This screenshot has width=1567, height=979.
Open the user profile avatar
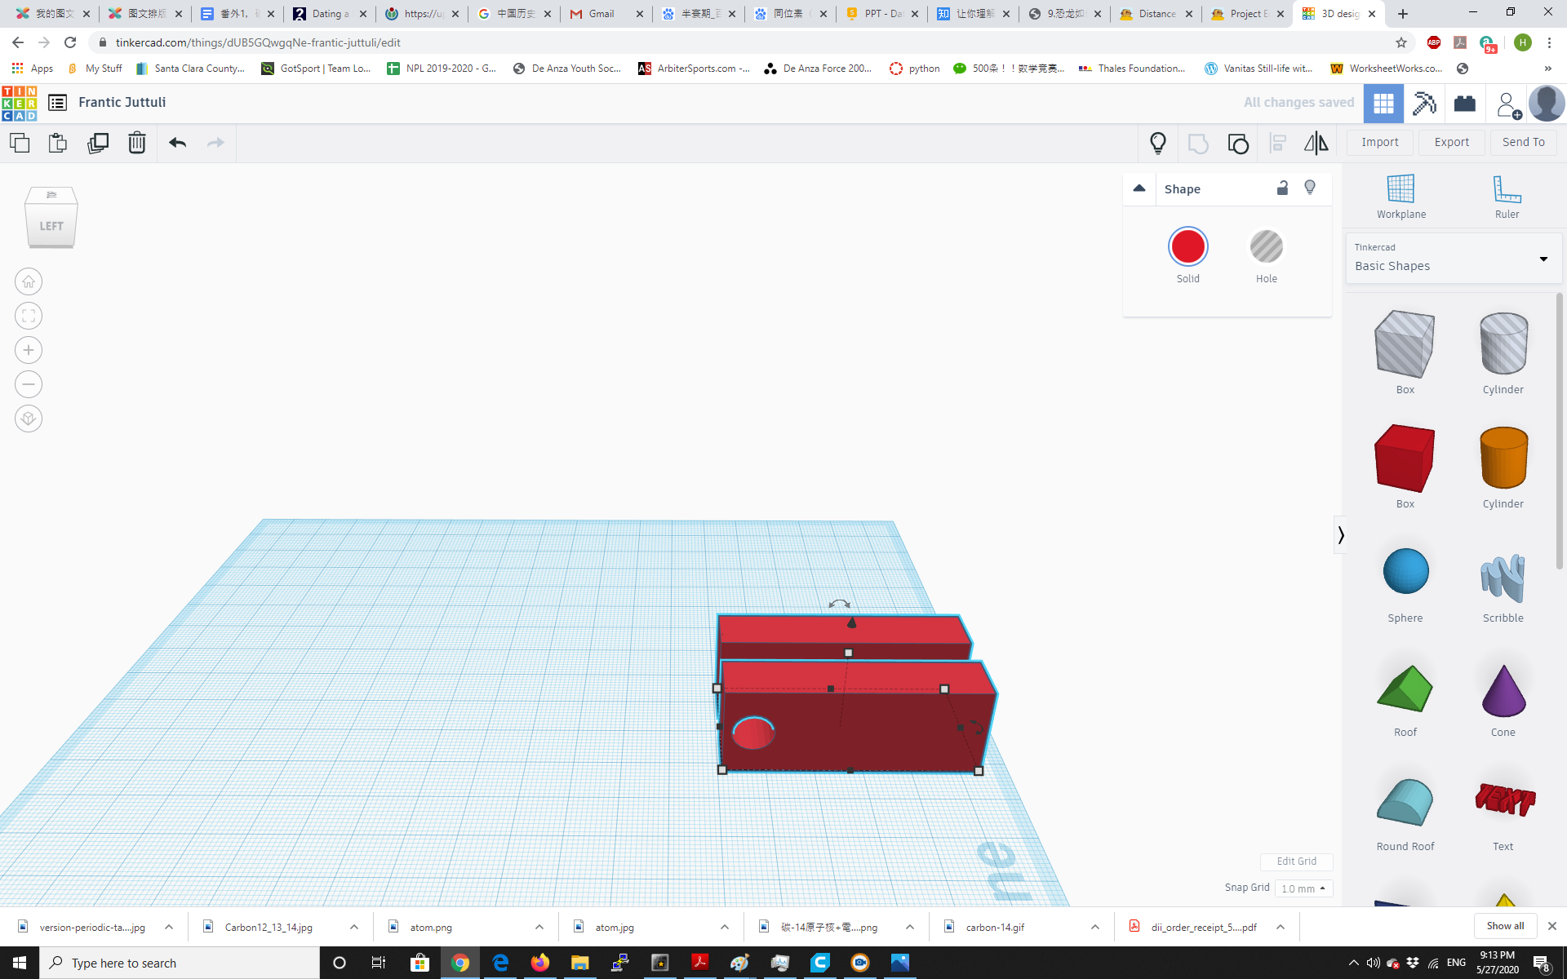point(1547,104)
